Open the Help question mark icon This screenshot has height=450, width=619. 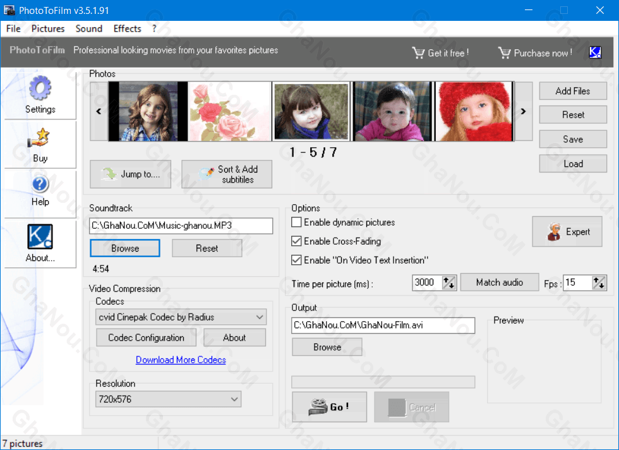[x=40, y=184]
